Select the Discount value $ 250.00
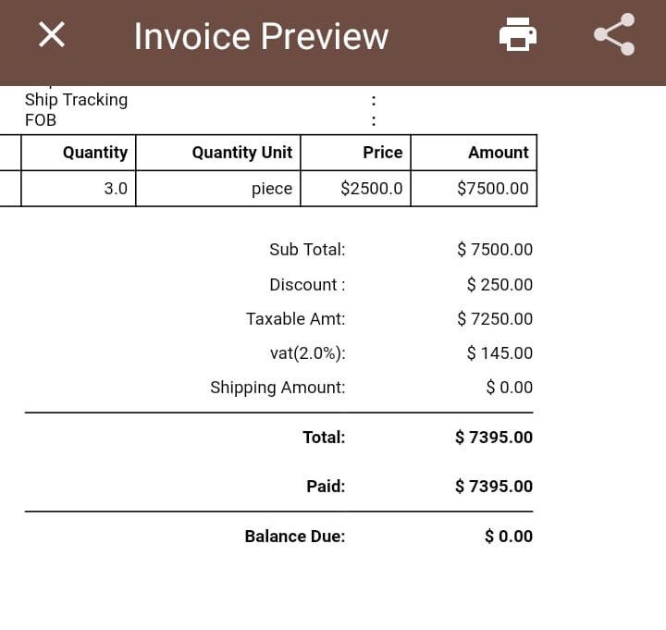Image resolution: width=666 pixels, height=630 pixels. 499,285
